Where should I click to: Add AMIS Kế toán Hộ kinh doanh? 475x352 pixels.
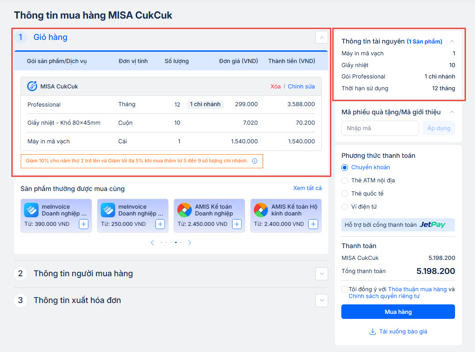tap(313, 224)
